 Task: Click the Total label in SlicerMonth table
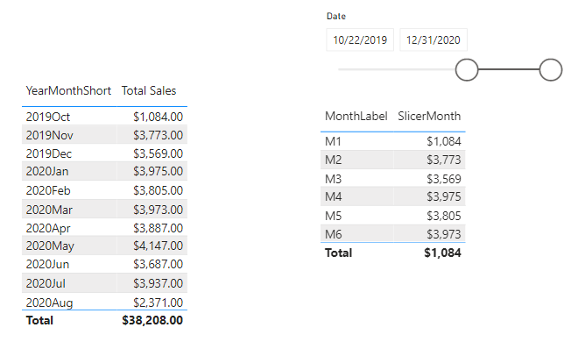[x=338, y=253]
